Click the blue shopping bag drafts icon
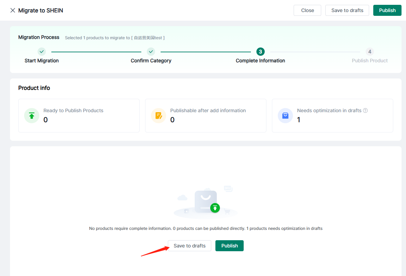 [285, 116]
